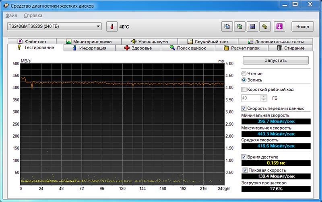The height and width of the screenshot is (202, 322).
Task: Click the orange write speed line on the benchmark graph
Action: pyautogui.click(x=123, y=84)
